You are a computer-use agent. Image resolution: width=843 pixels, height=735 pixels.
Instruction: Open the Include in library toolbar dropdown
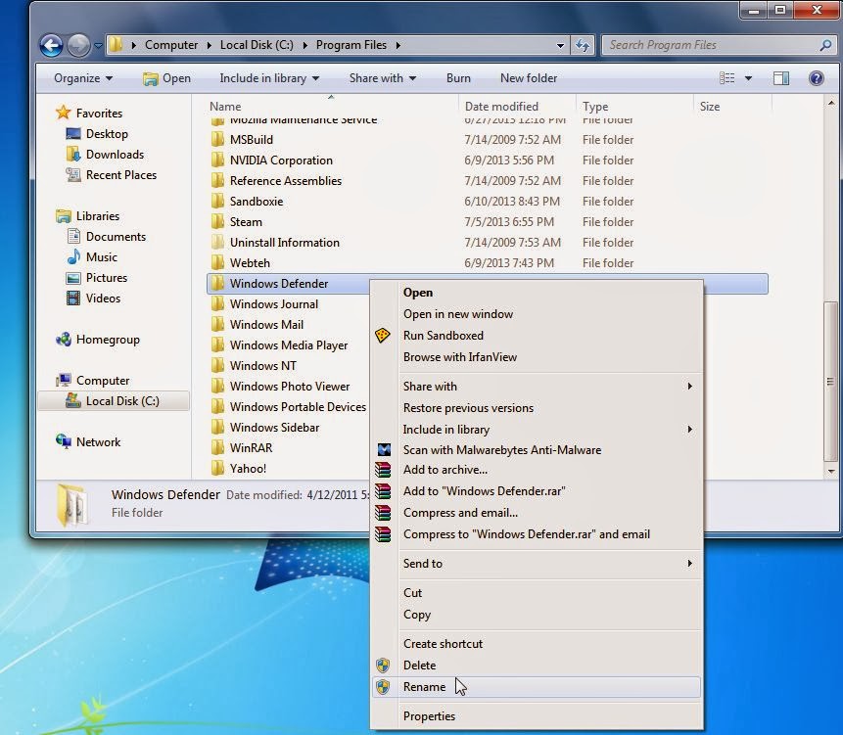click(x=269, y=78)
